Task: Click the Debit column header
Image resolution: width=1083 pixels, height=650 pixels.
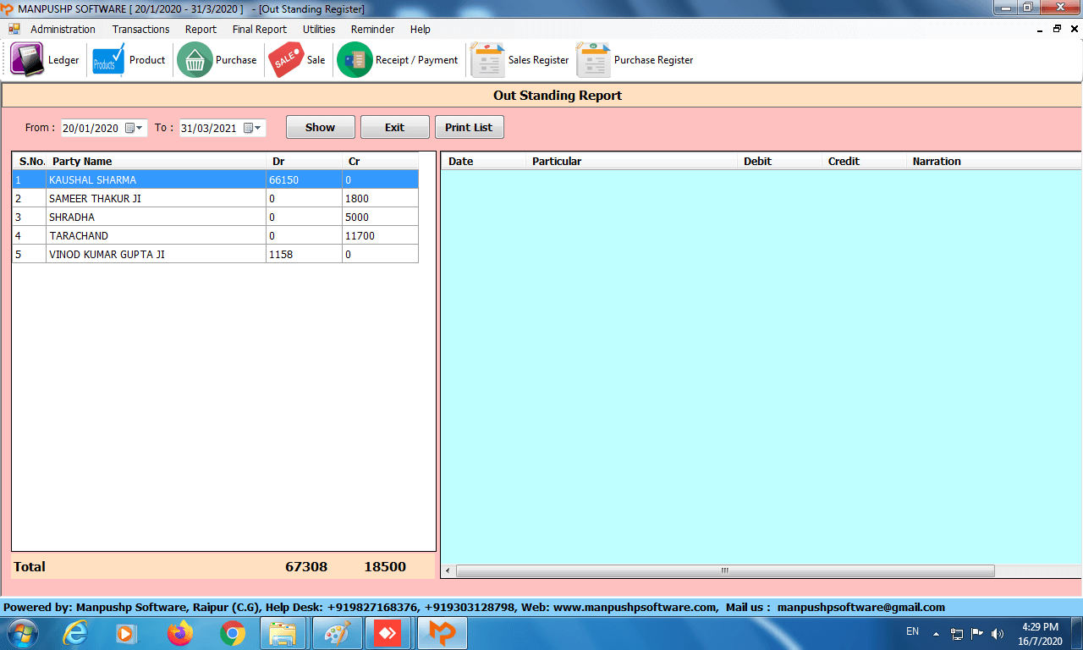Action: click(779, 161)
